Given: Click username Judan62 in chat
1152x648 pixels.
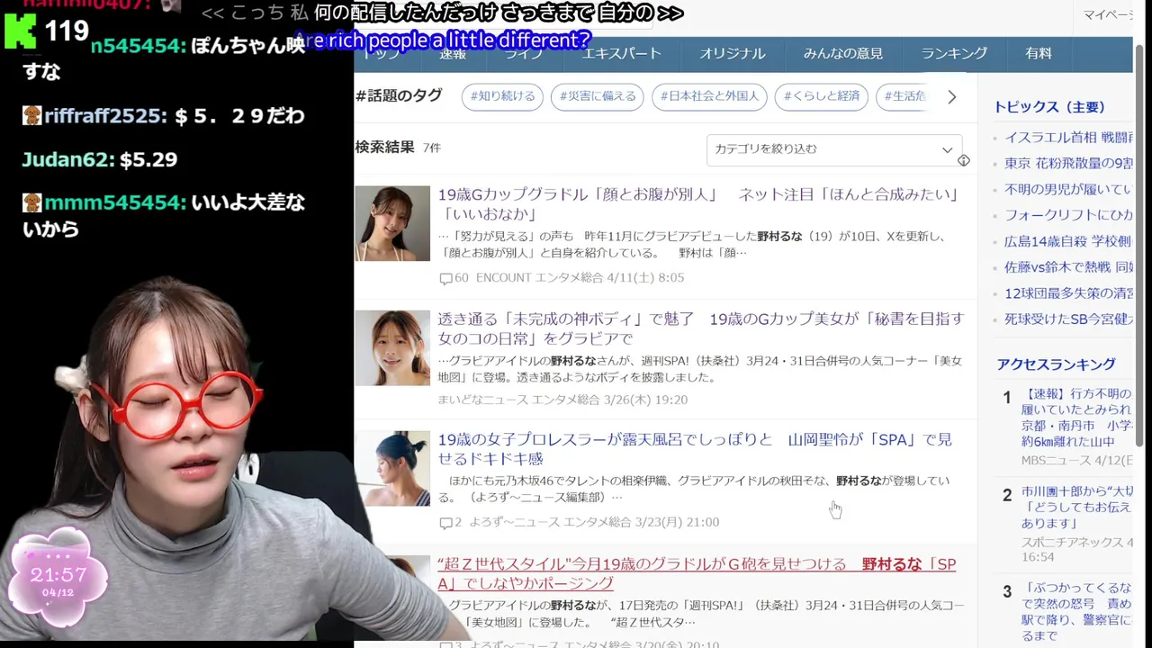Looking at the screenshot, I should point(67,159).
